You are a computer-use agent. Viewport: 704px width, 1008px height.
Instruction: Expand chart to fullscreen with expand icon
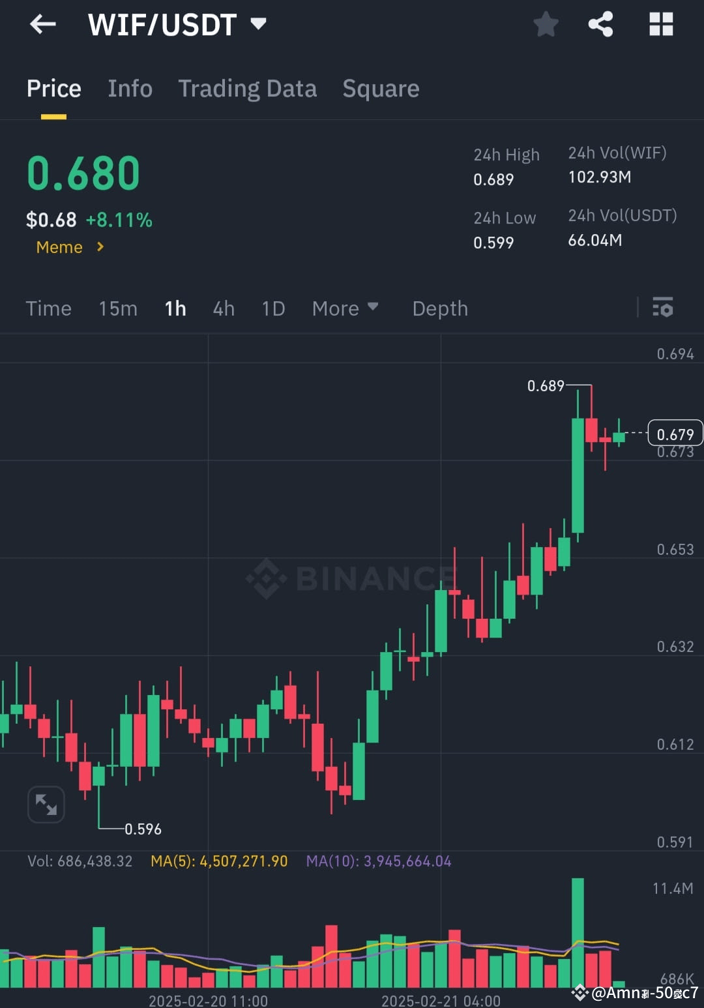click(46, 805)
